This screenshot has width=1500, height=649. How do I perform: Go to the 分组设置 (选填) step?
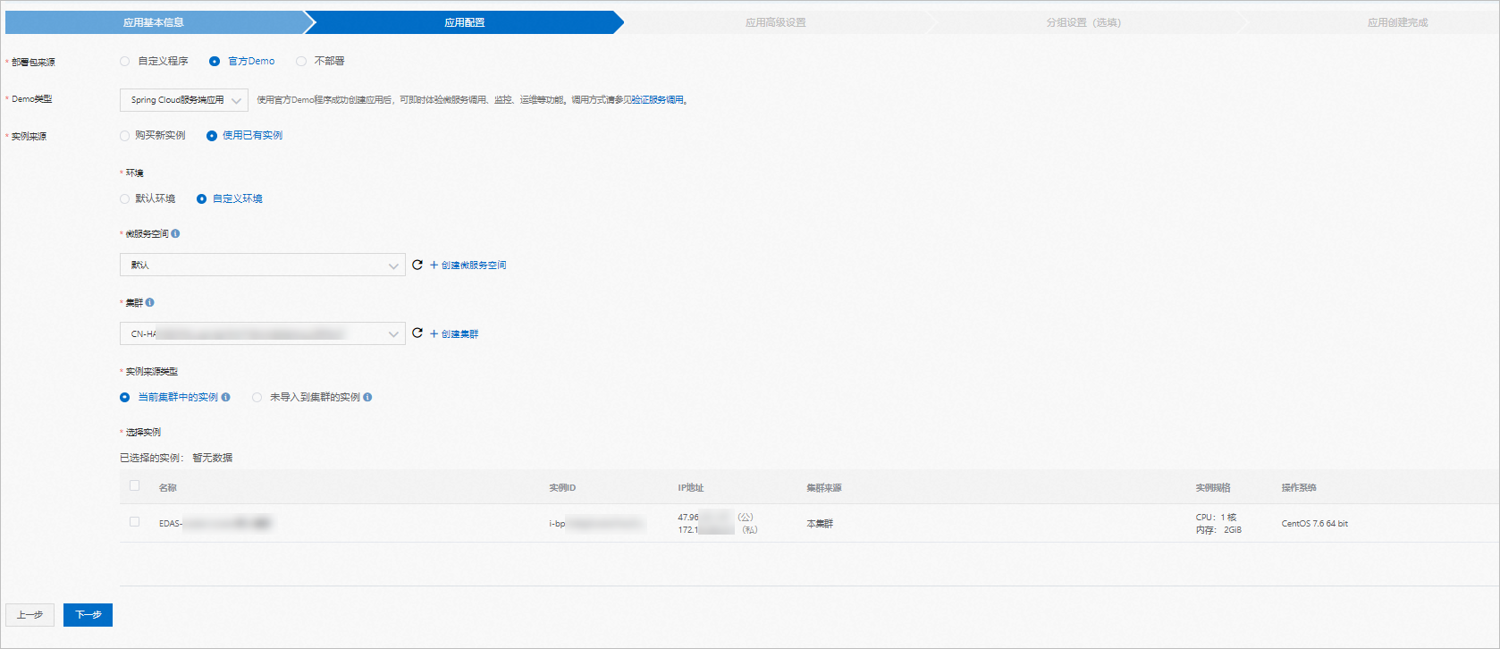click(1083, 22)
